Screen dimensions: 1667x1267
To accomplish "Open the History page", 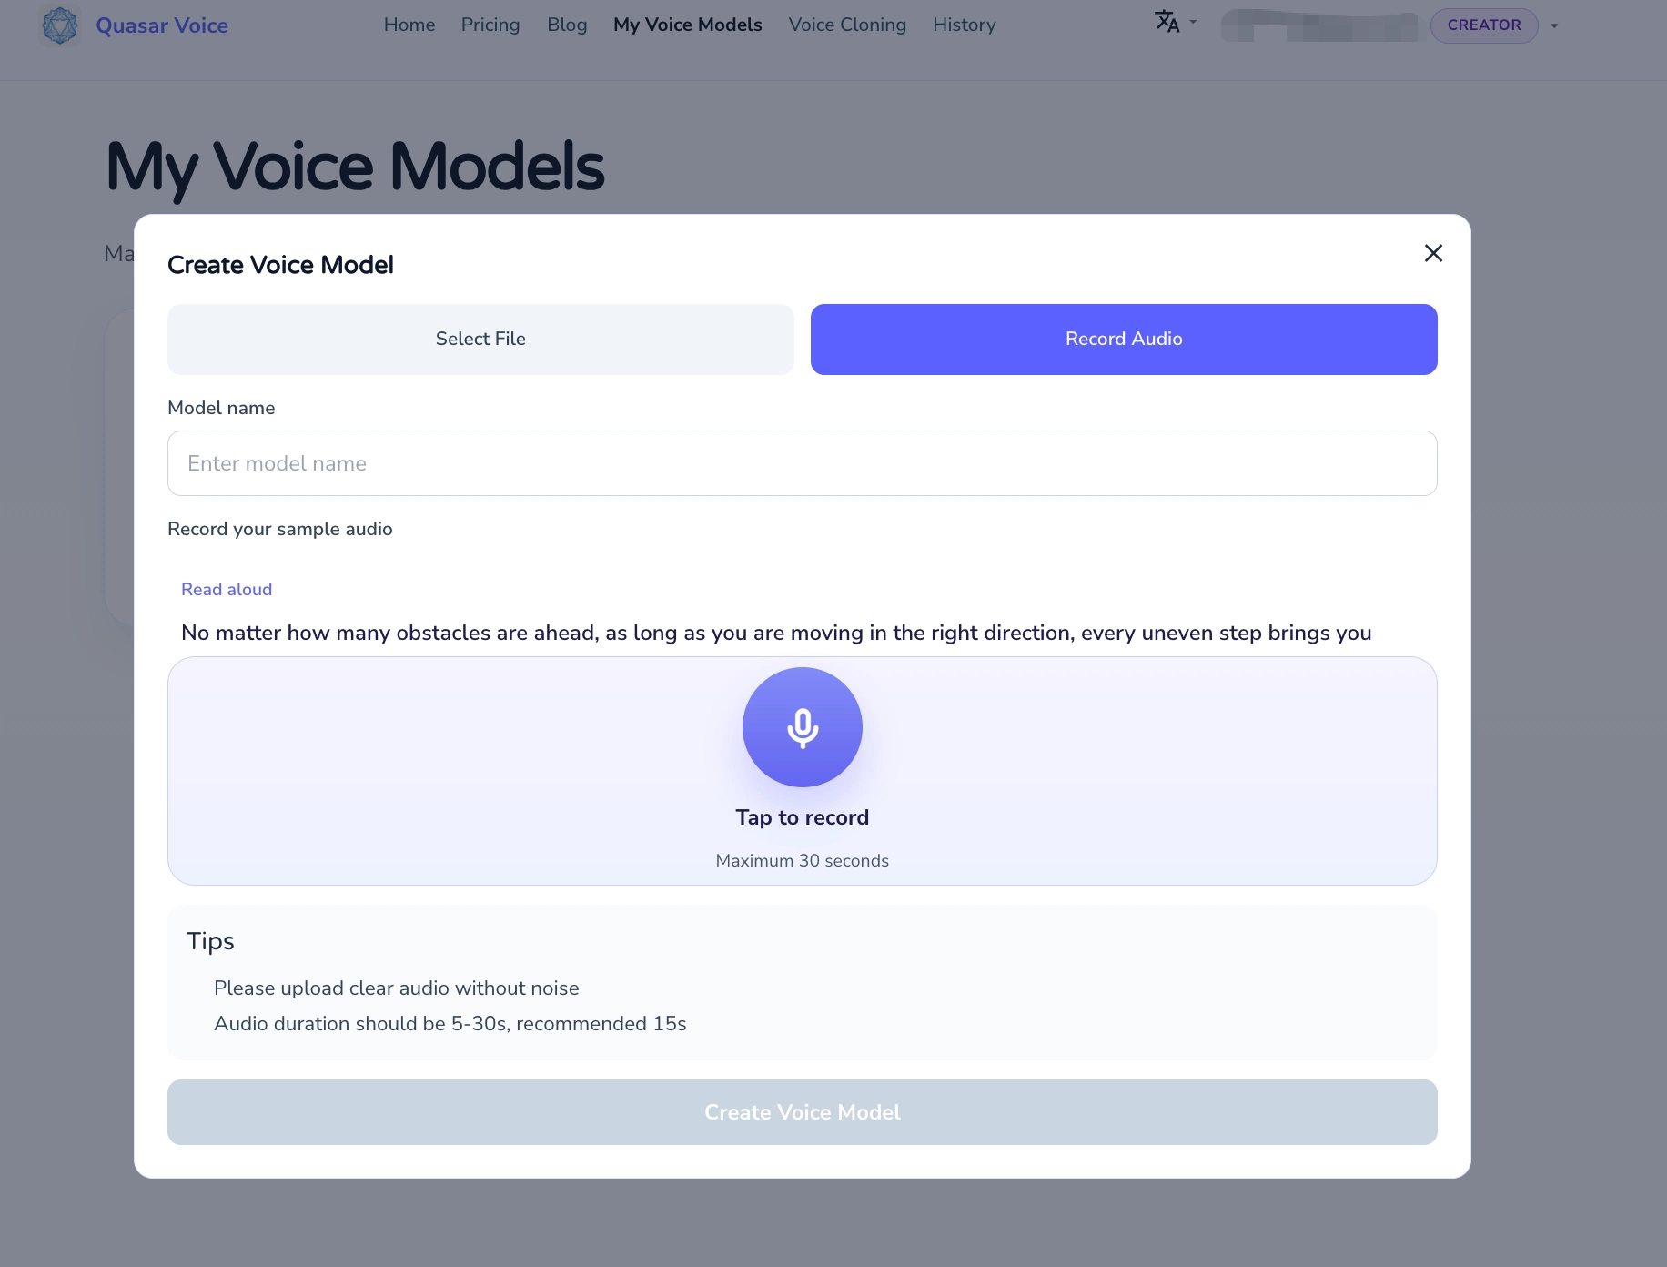I will [964, 25].
